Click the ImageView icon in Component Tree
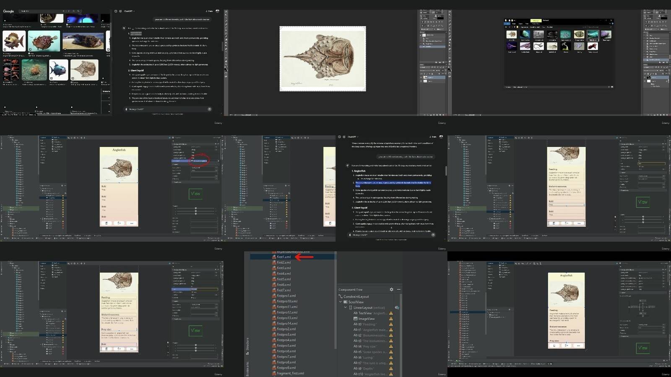Screen dimensions: 671x377 pyautogui.click(x=356, y=319)
